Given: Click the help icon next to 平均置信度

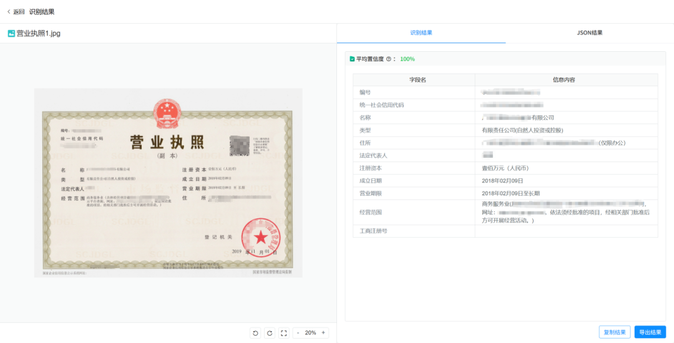Looking at the screenshot, I should click(389, 59).
